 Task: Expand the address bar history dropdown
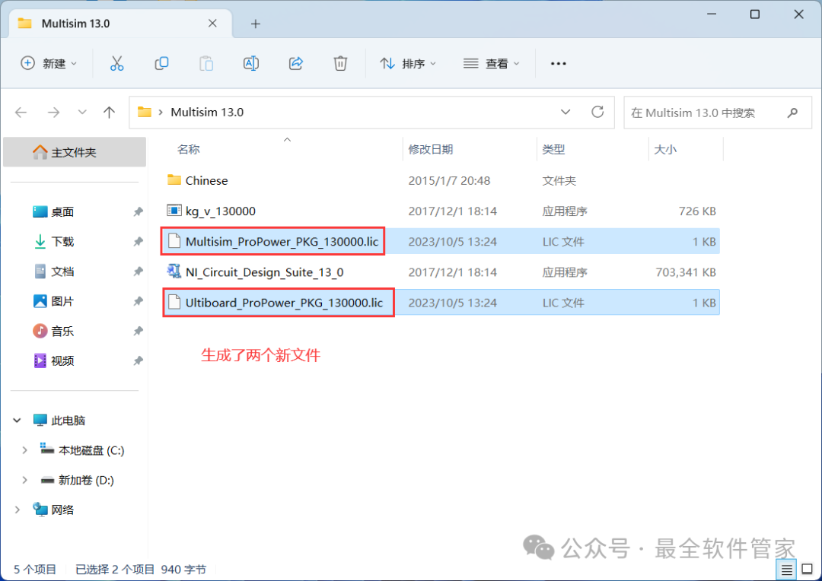coord(566,112)
